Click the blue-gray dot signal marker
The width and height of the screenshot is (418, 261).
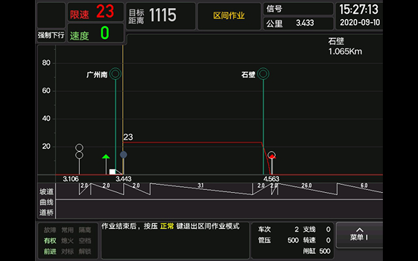[x=123, y=155]
